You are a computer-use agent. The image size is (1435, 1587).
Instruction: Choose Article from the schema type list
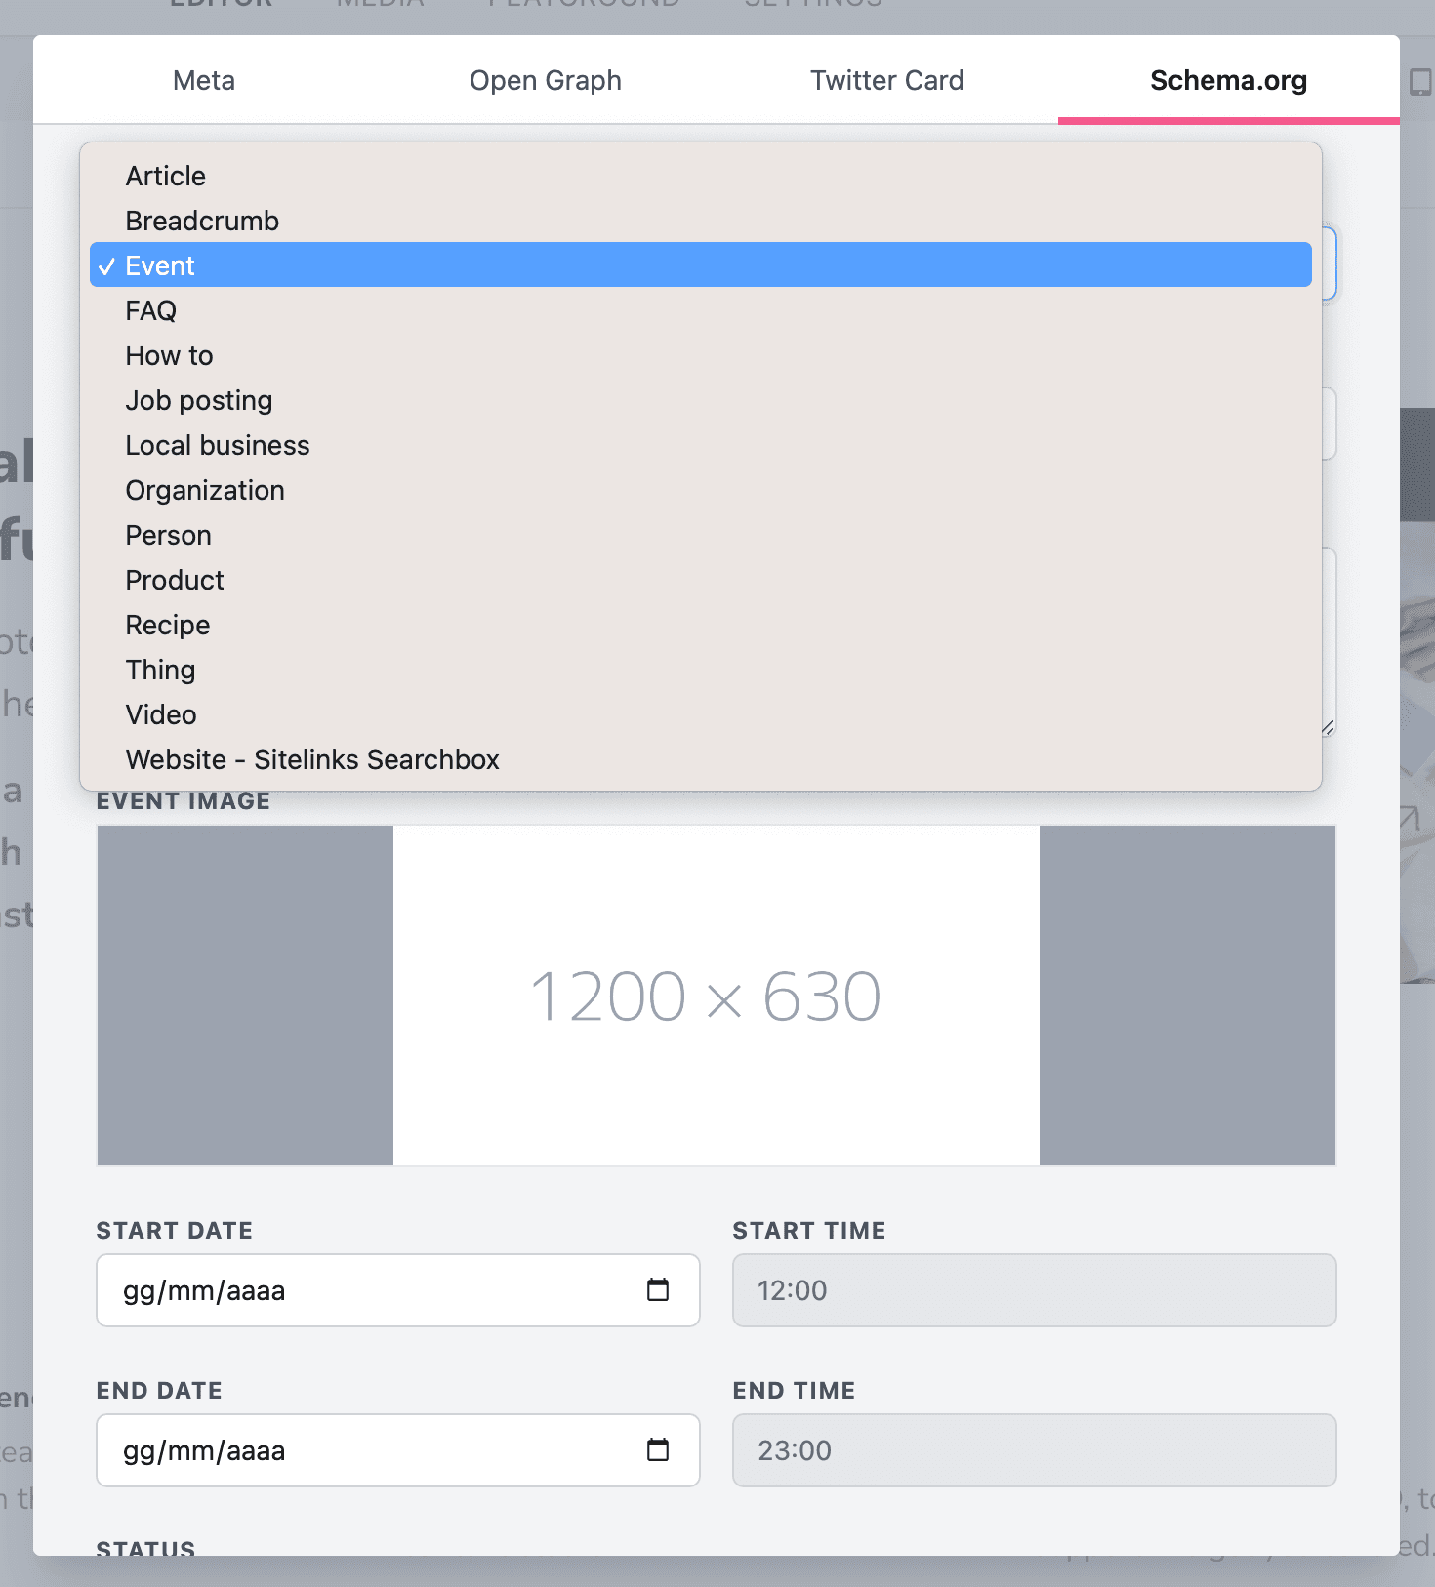166,176
